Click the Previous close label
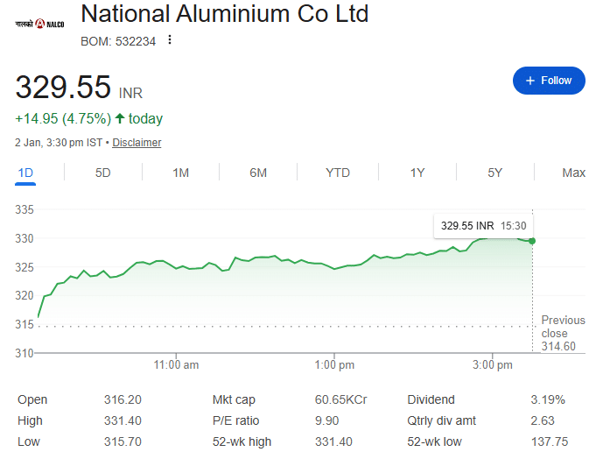Viewport: 596px width, 466px height. click(563, 327)
